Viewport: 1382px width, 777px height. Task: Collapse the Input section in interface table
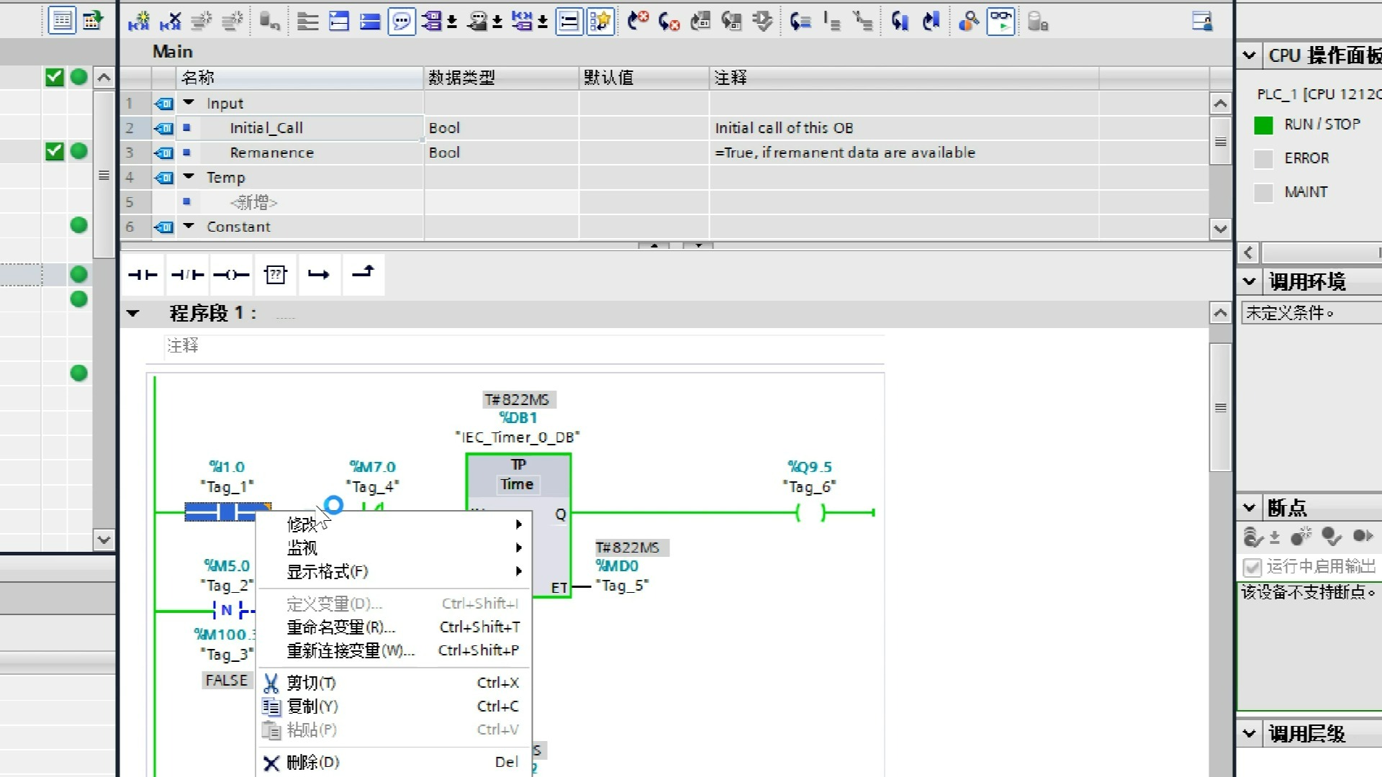(189, 103)
